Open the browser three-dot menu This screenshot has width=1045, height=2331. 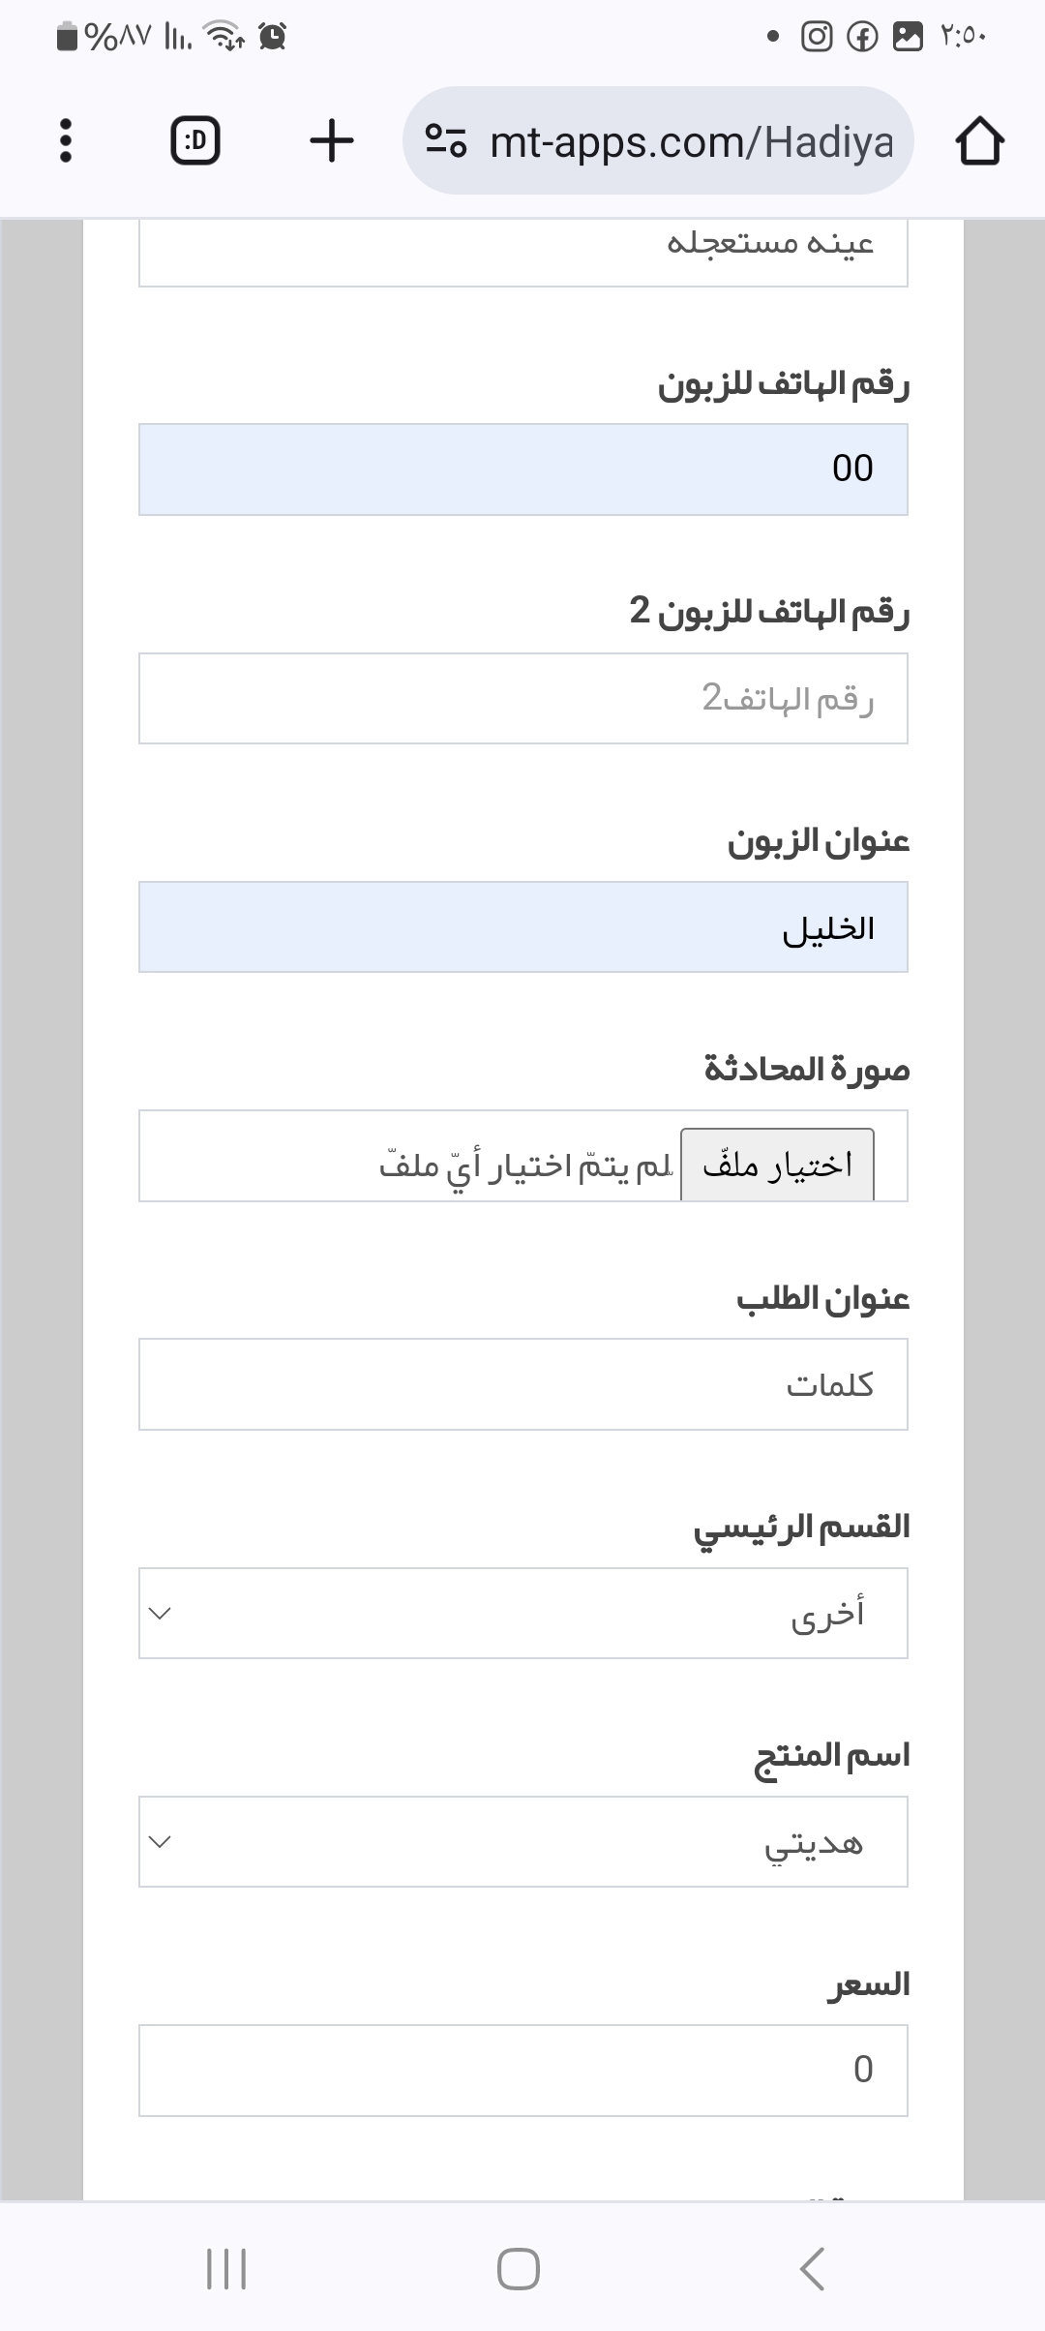coord(66,141)
